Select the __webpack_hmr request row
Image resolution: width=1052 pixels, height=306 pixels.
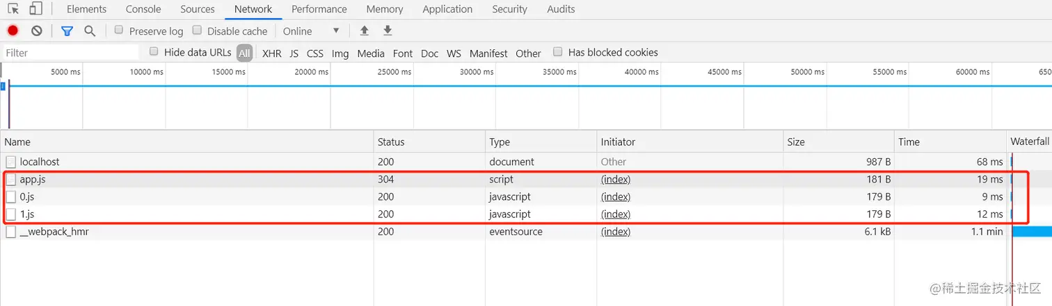click(54, 232)
